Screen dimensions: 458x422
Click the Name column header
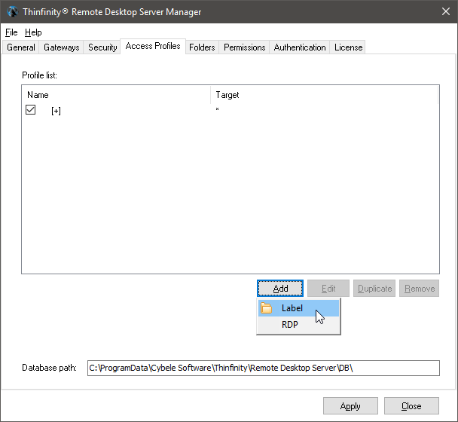(116, 95)
